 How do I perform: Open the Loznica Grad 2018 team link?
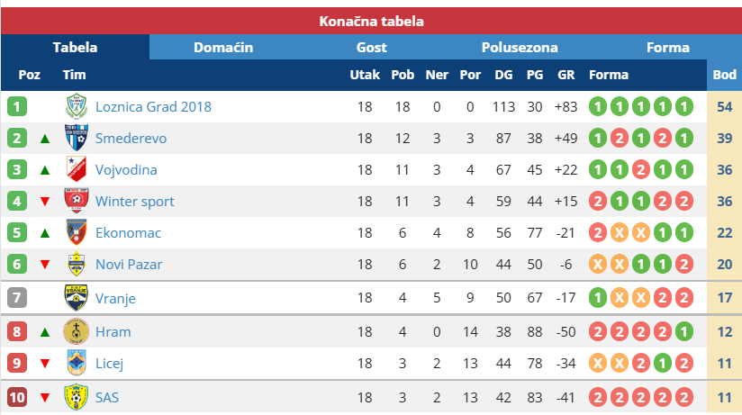coord(153,107)
